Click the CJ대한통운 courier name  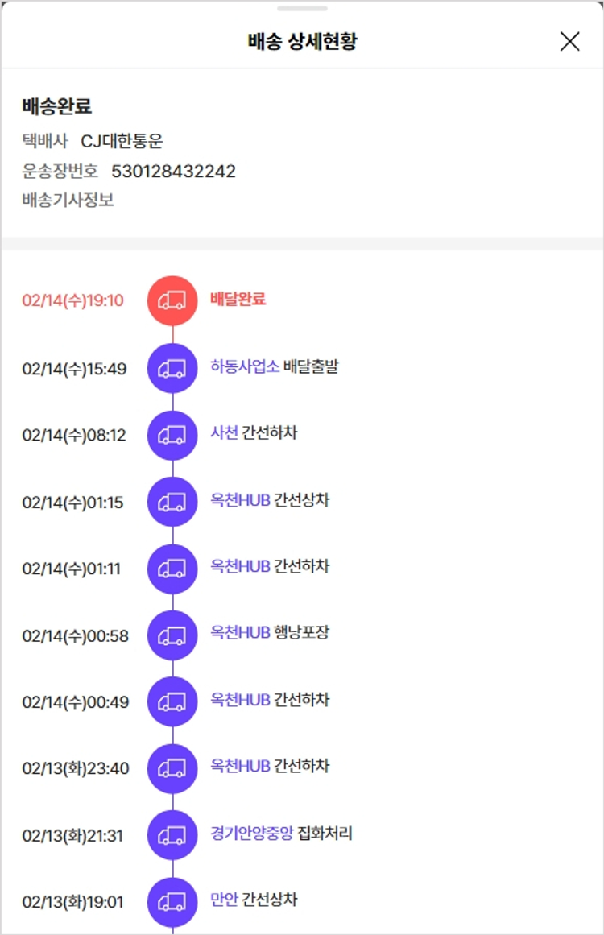tap(122, 141)
